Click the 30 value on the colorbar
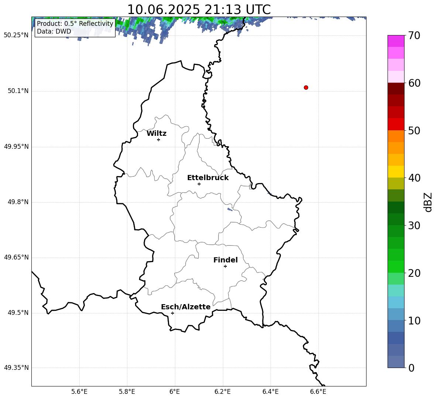This screenshot has width=437, height=399. click(x=414, y=226)
